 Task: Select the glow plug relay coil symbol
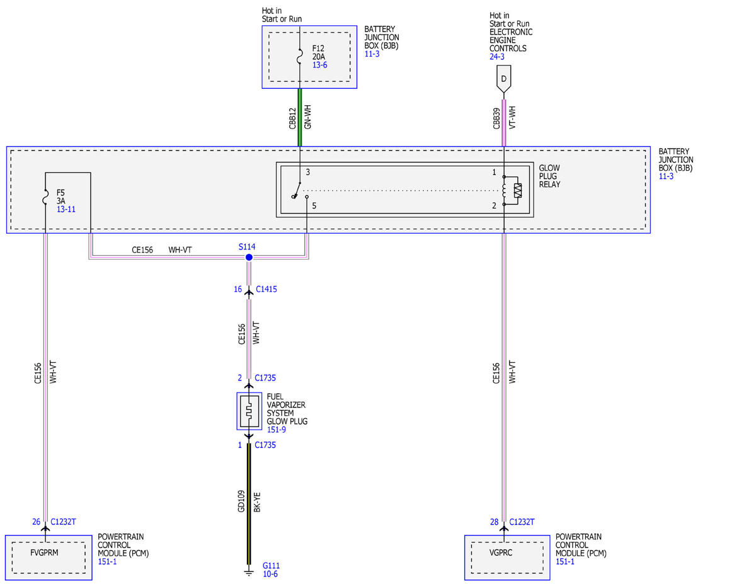pos(505,191)
